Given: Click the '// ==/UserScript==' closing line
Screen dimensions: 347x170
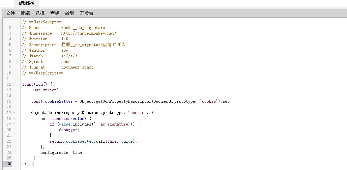Looking at the screenshot, I should point(43,73).
